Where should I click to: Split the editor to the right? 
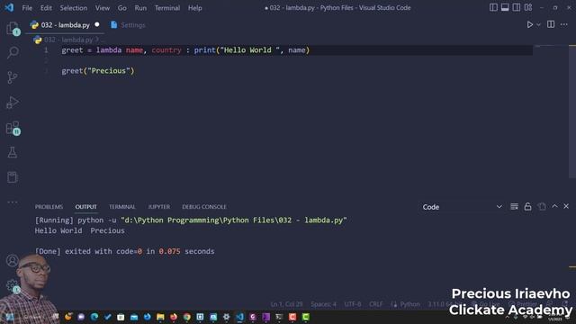click(x=551, y=24)
